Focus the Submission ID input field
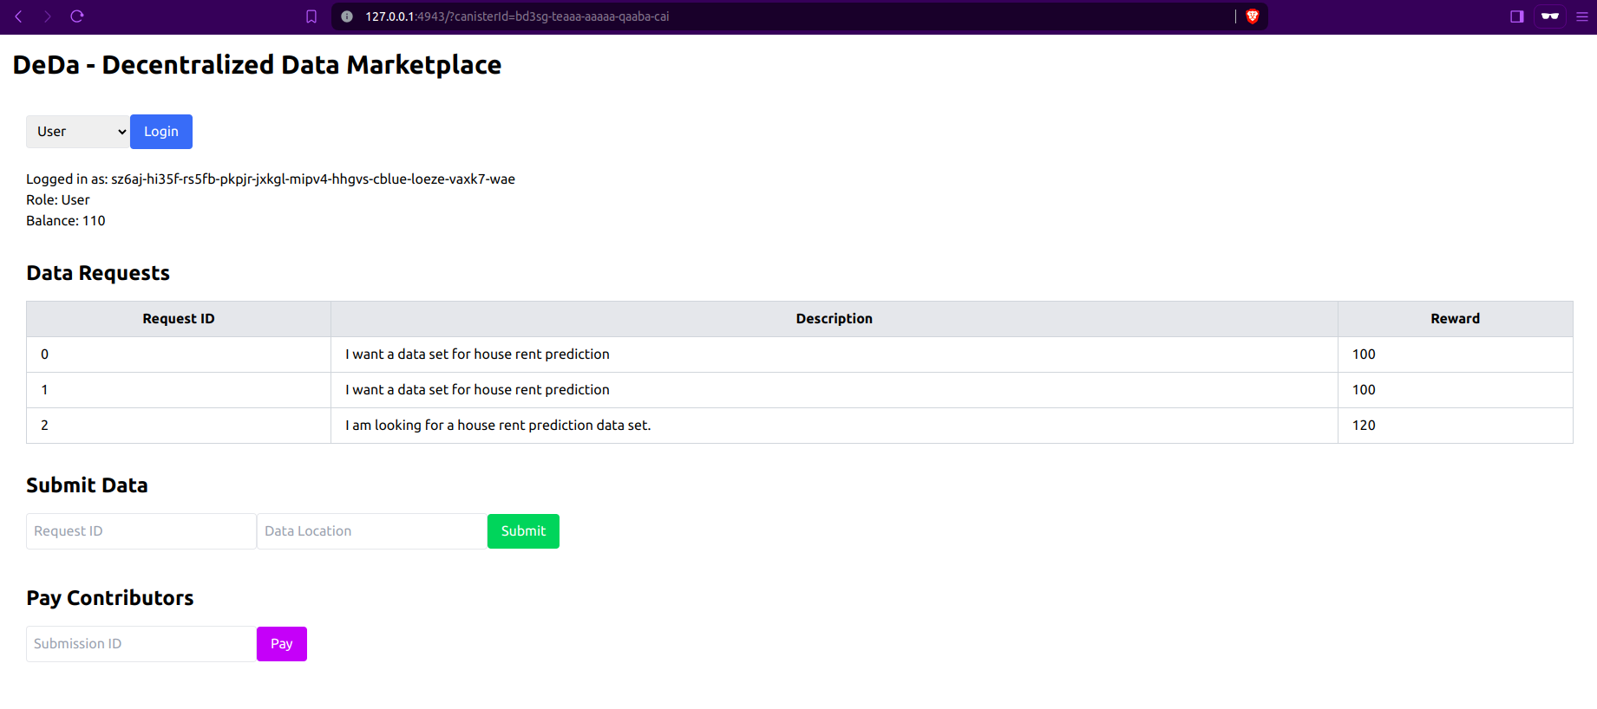The height and width of the screenshot is (709, 1597). coord(141,644)
